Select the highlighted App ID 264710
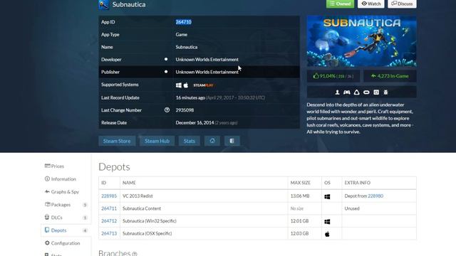 pyautogui.click(x=184, y=22)
